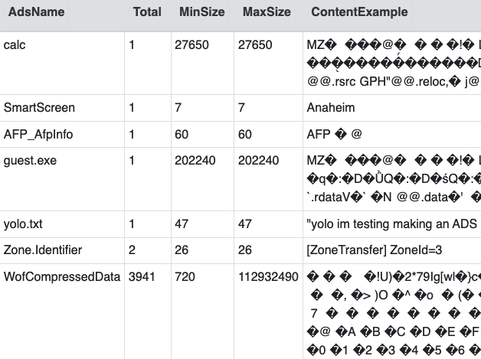Click the MaxSize column header
Screen dimensions: 481x359
267,12
